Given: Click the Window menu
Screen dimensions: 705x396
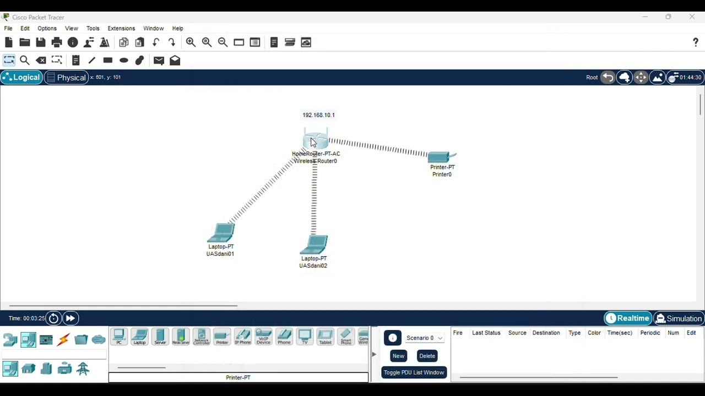Looking at the screenshot, I should (153, 29).
